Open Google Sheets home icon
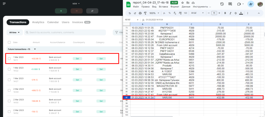Image resolution: width=265 pixels, height=117 pixels. [128, 5]
